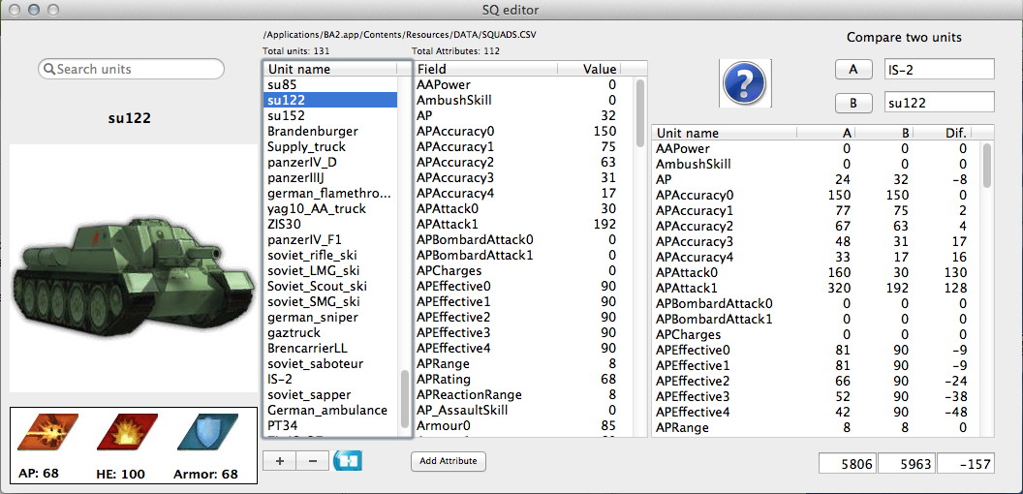
Task: Click the Dif. column header
Action: coord(942,133)
